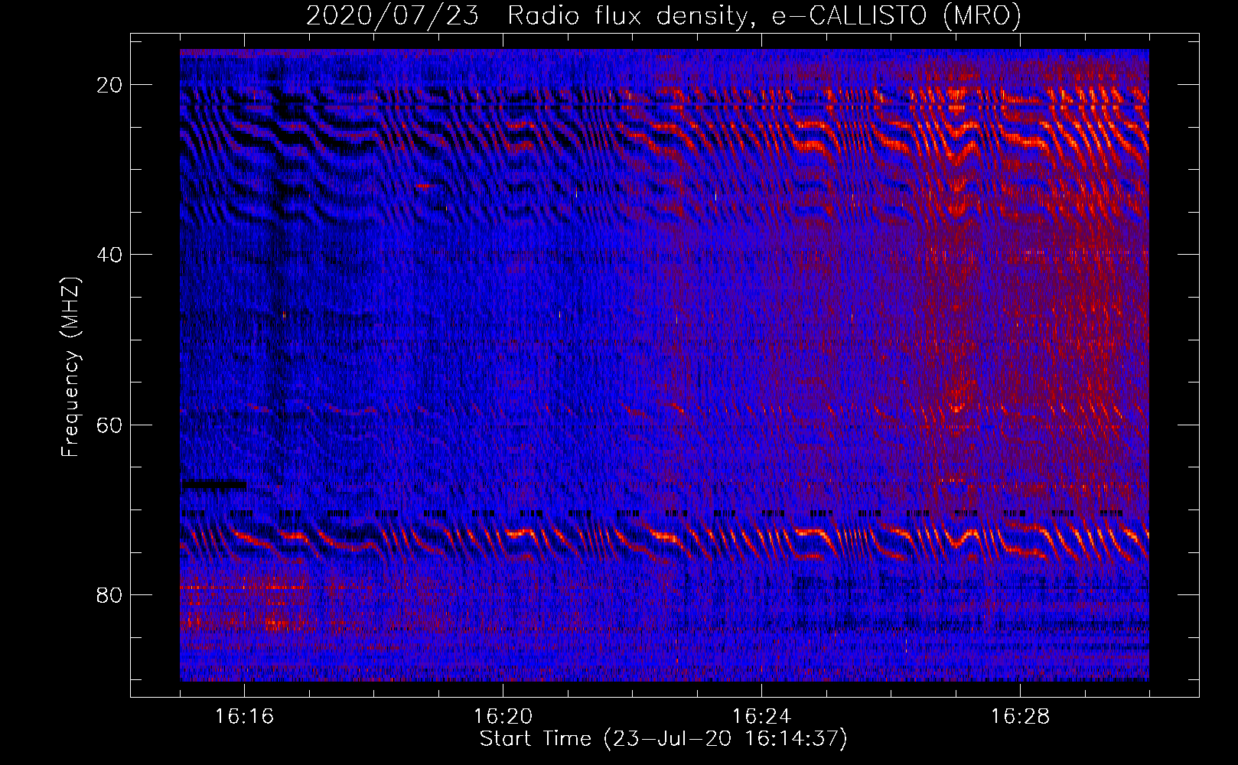Click the 16:16 time tick label
The width and height of the screenshot is (1238, 765).
pyautogui.click(x=244, y=716)
